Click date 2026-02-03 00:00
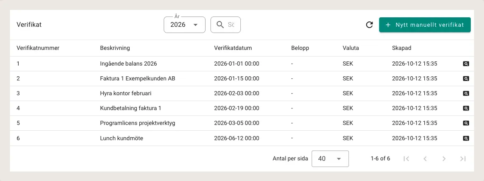484x181 pixels. (x=237, y=93)
